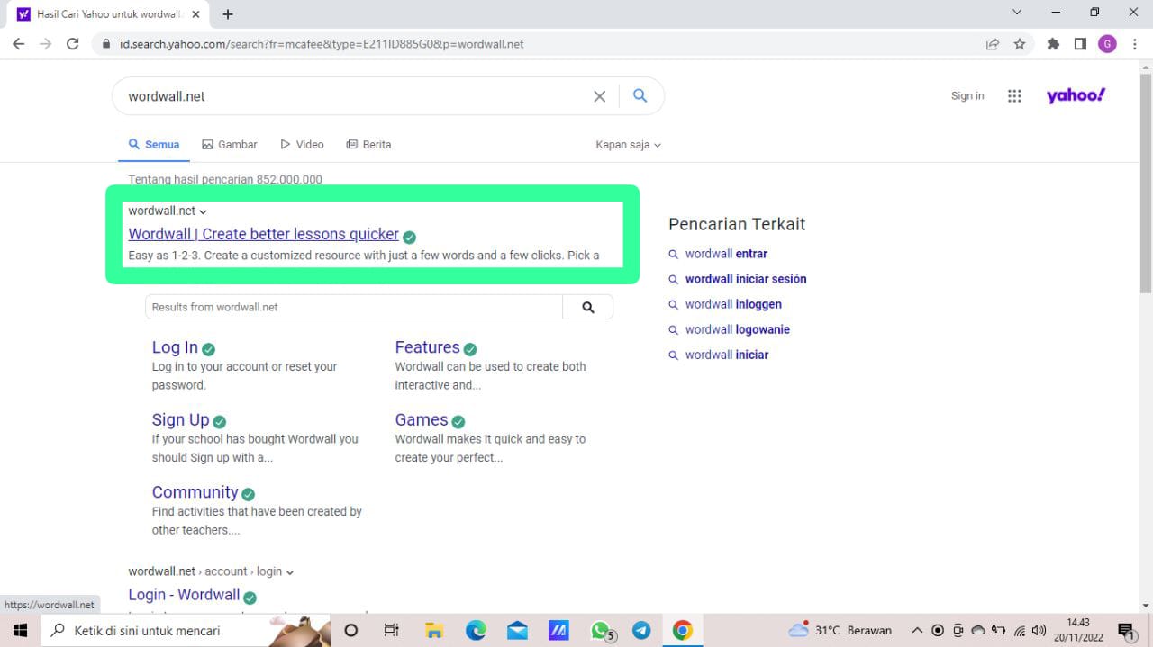Open the Windows Start menu

(19, 630)
